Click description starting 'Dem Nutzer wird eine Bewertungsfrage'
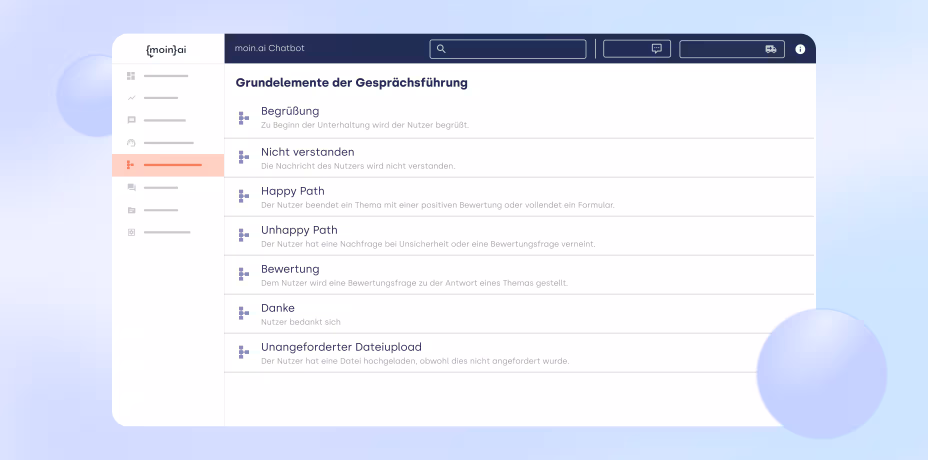This screenshot has height=460, width=928. coord(414,283)
